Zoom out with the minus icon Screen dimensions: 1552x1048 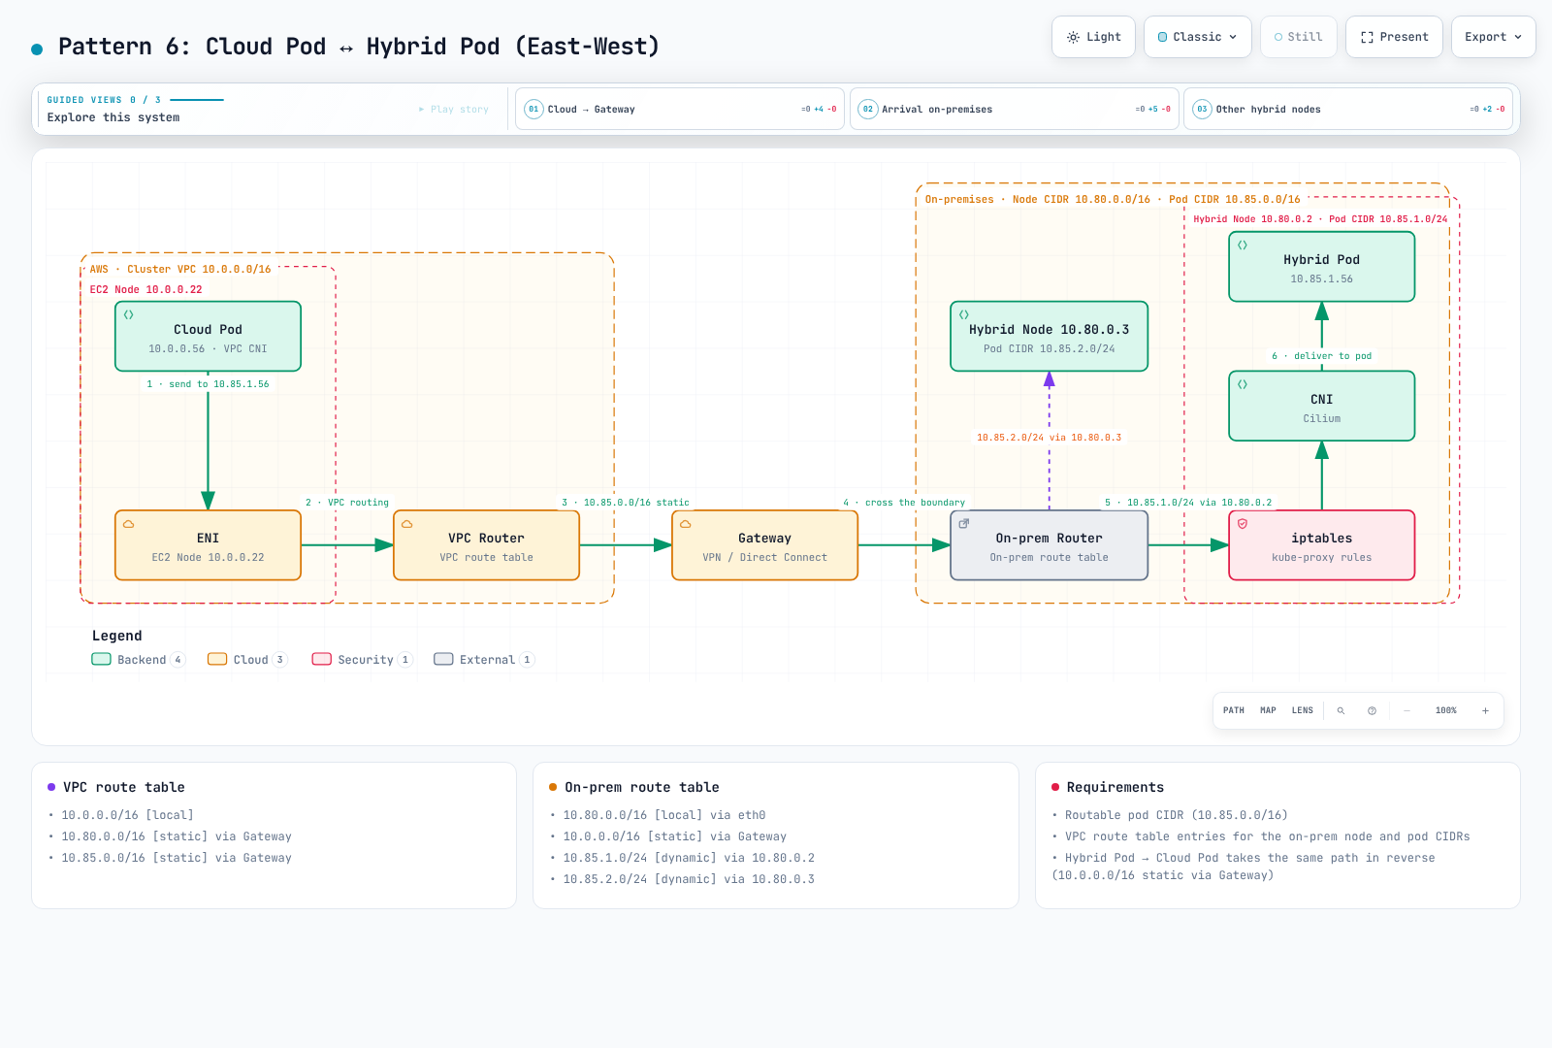[1406, 710]
